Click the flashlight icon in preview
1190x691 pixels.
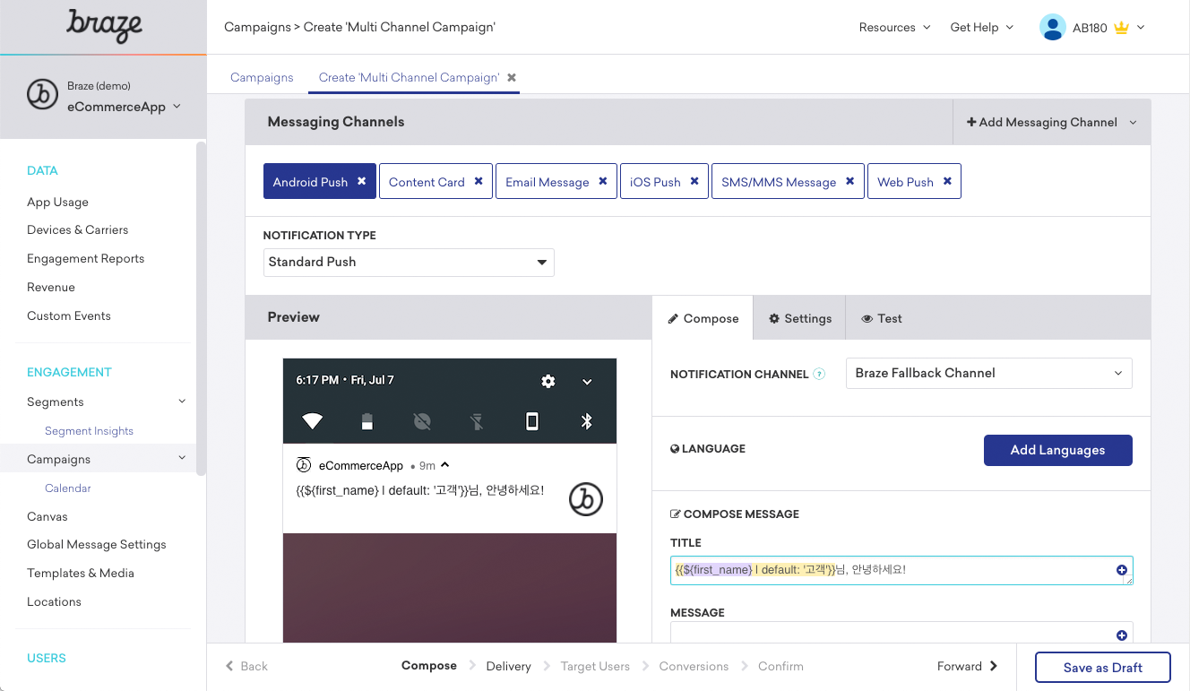coord(478,421)
